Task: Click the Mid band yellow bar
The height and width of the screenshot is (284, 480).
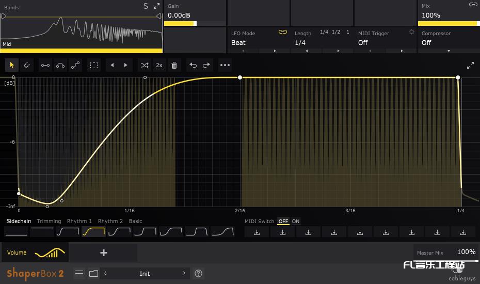Action: (81, 51)
